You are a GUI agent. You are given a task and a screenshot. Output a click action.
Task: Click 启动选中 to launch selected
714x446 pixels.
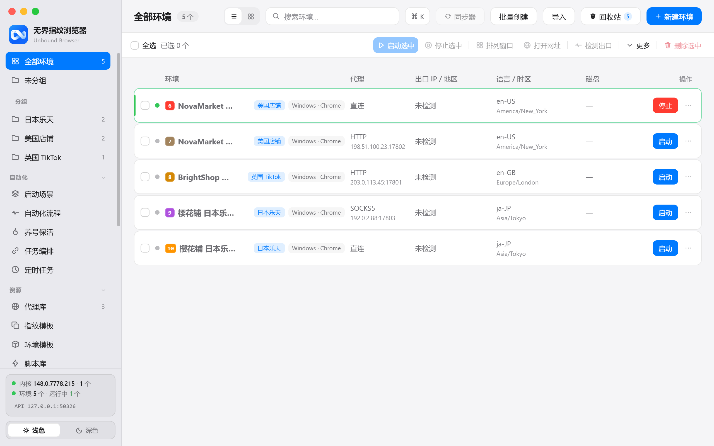click(x=395, y=45)
